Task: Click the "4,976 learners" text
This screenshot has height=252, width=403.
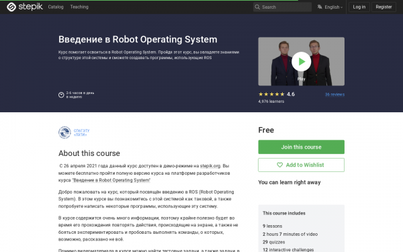Action: pyautogui.click(x=271, y=101)
